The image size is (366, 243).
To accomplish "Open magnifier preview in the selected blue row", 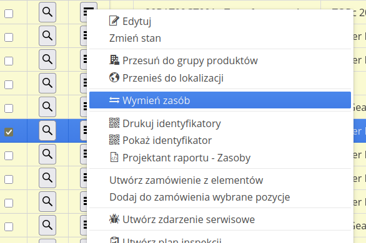I will tap(47, 131).
